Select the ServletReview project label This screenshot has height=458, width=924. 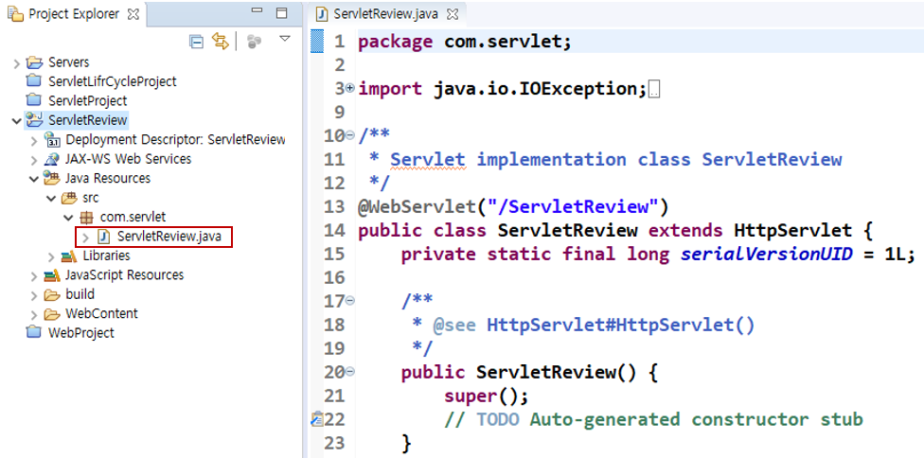[87, 120]
